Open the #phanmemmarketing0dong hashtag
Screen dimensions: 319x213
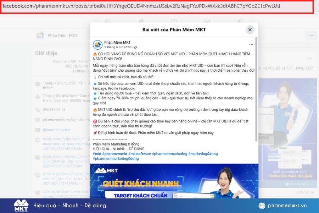[116, 158]
